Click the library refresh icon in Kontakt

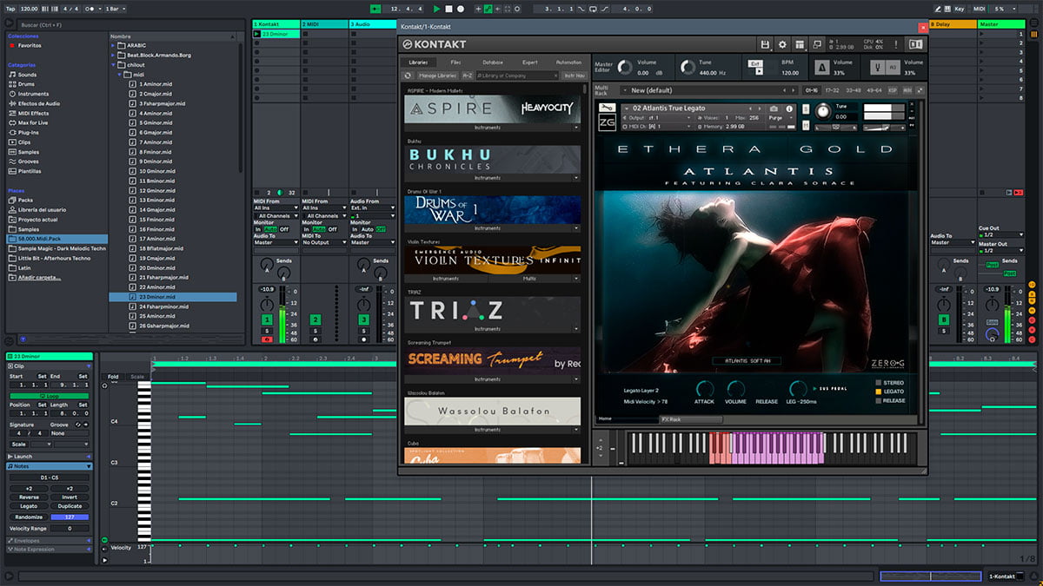[409, 76]
